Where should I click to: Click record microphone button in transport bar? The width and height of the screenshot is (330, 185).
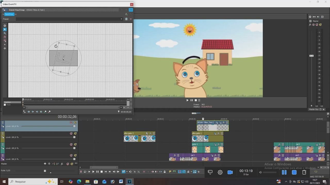81,172
